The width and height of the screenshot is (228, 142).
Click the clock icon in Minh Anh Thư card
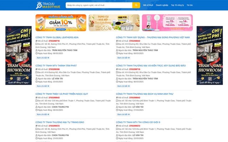(x=117, y=110)
